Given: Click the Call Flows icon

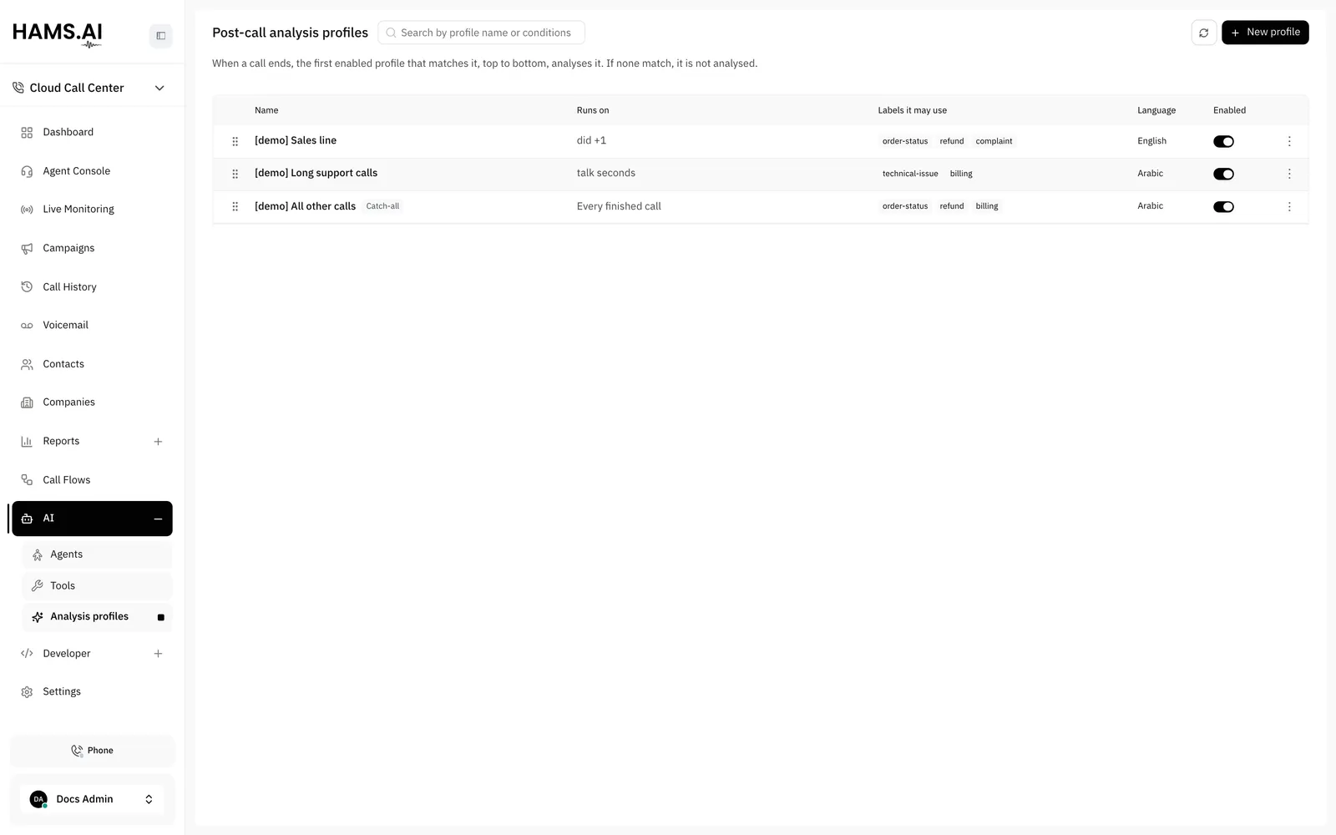Looking at the screenshot, I should pyautogui.click(x=27, y=480).
